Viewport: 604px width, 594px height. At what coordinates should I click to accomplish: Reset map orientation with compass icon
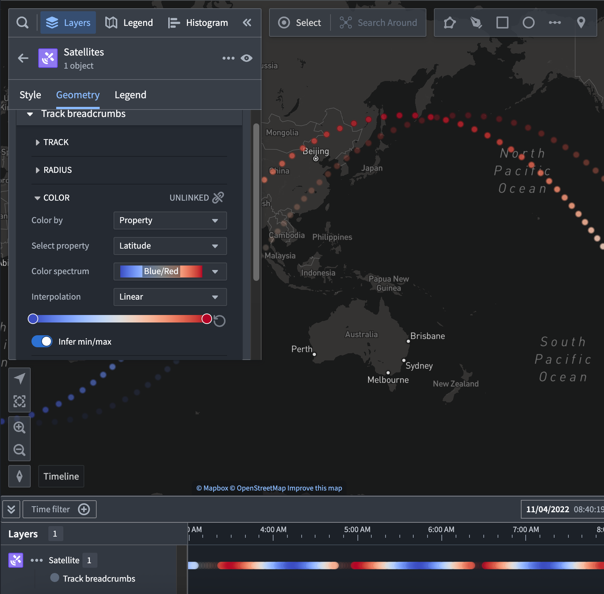pos(19,476)
